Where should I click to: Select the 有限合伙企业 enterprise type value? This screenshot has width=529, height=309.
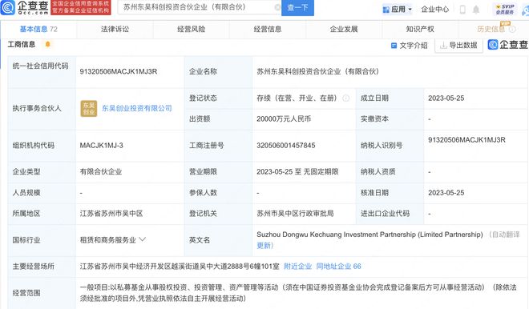pos(101,171)
